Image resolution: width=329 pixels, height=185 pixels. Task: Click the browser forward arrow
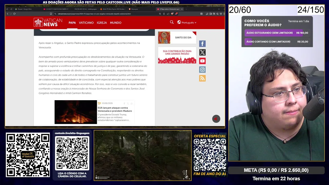(x=11, y=14)
